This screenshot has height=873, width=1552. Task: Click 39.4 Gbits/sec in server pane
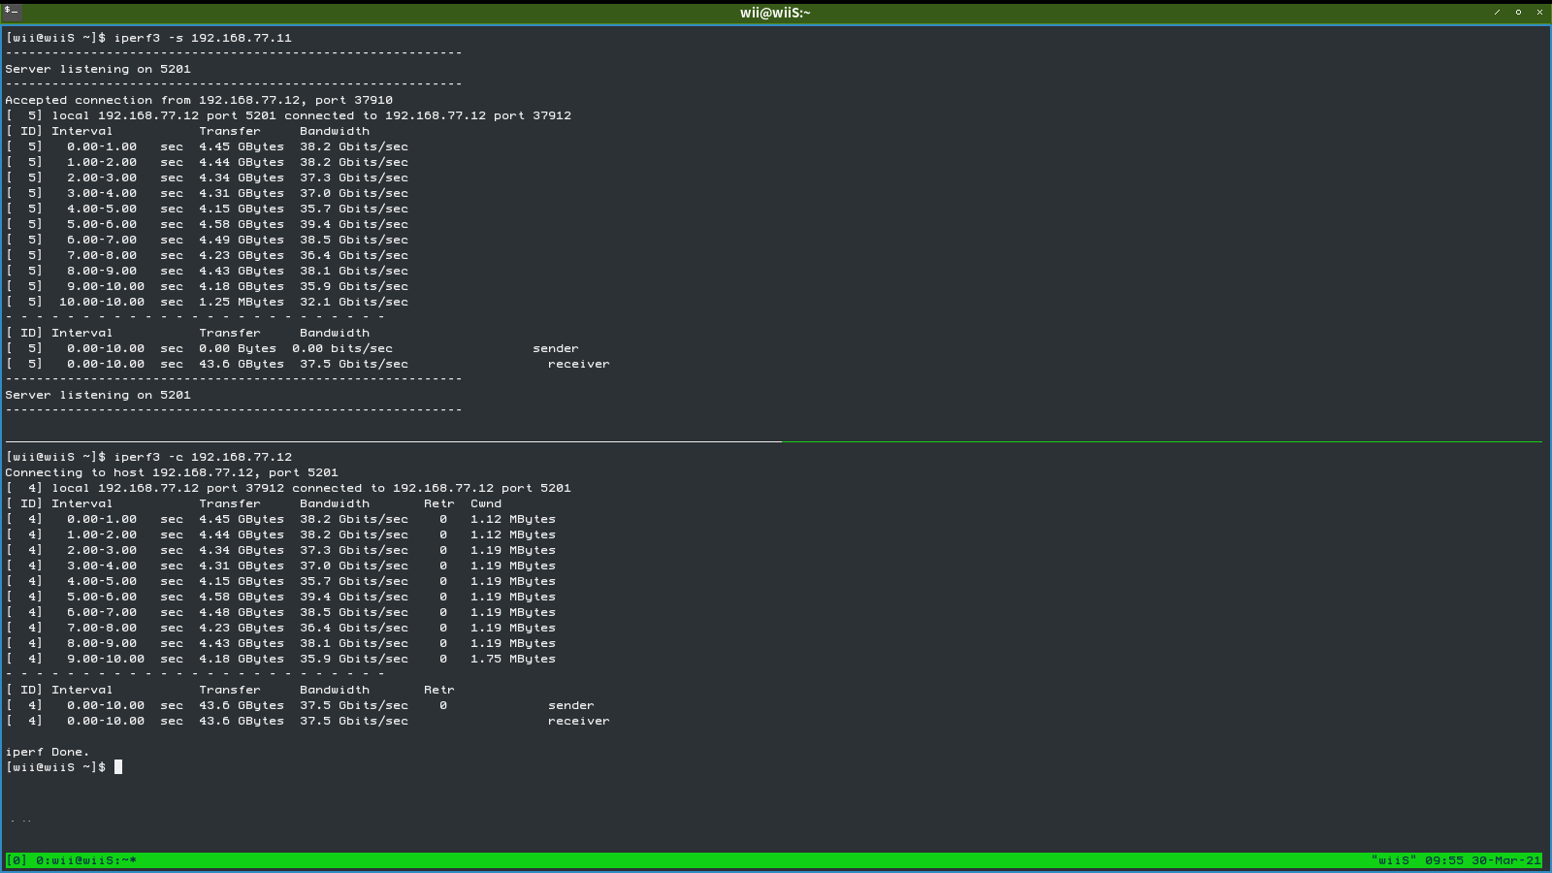click(354, 224)
